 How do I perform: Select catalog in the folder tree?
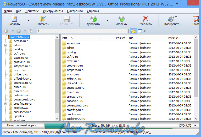click(18, 49)
